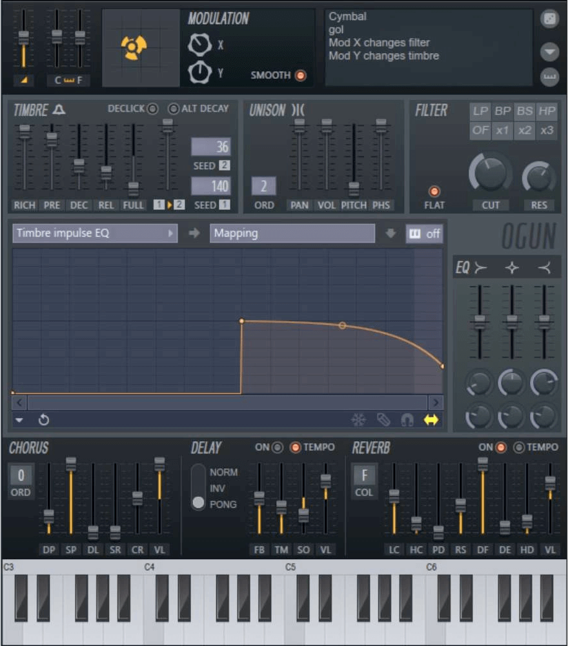This screenshot has width=568, height=646.
Task: Toggle the SMOOTH modulation switch
Action: tap(300, 76)
